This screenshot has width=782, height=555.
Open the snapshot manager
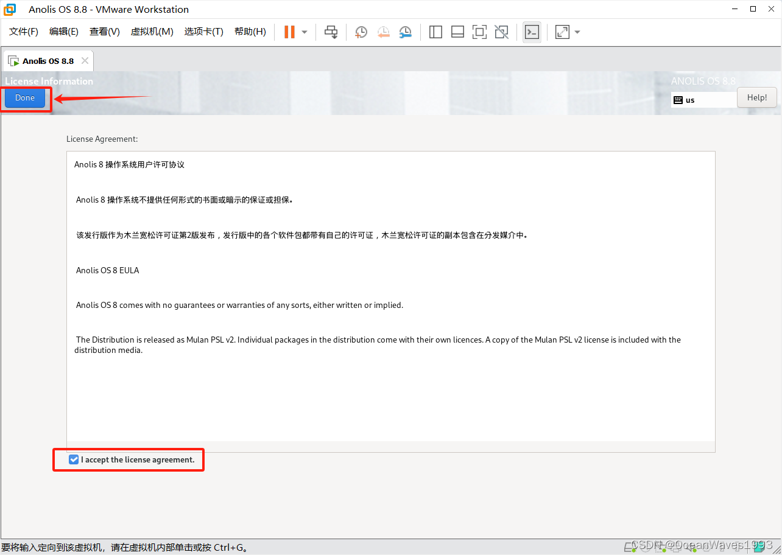[x=405, y=32]
